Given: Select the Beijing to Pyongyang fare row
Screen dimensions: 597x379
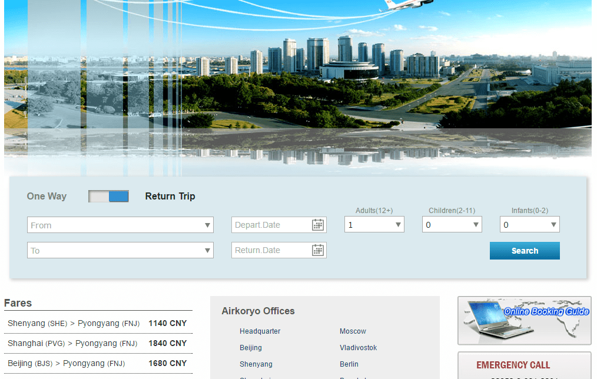Looking at the screenshot, I should (x=98, y=364).
